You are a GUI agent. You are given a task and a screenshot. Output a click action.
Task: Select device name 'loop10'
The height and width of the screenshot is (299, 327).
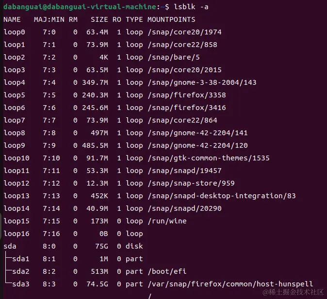coord(16,158)
